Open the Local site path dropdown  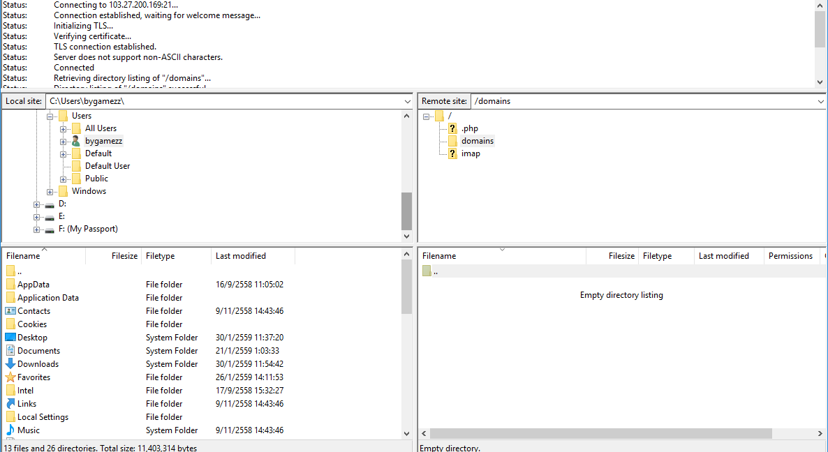pos(408,101)
